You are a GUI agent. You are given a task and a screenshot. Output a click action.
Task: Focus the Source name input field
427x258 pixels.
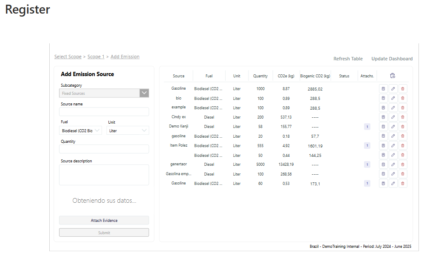[104, 112]
